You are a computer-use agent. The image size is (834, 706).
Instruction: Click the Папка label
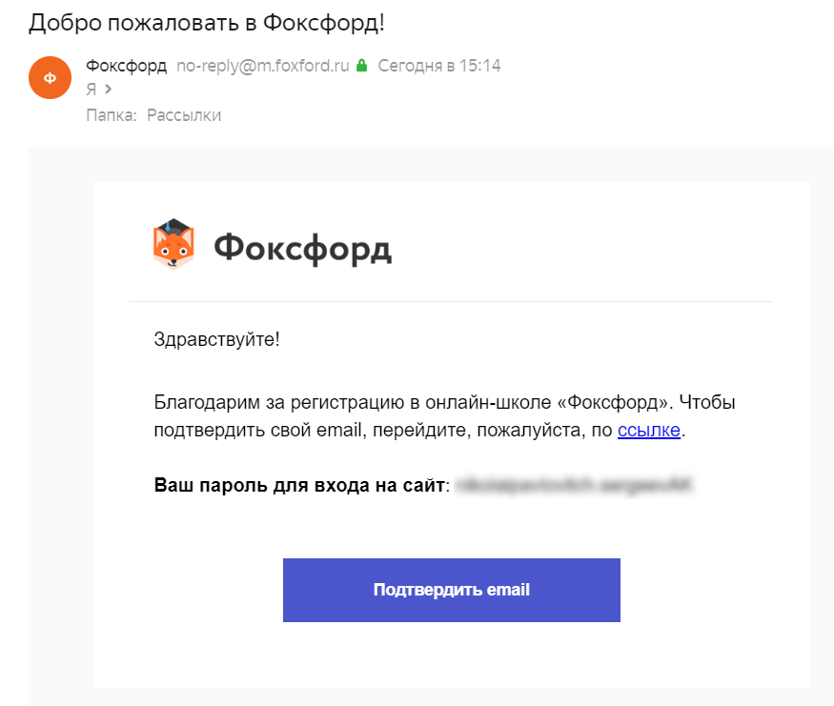click(112, 115)
